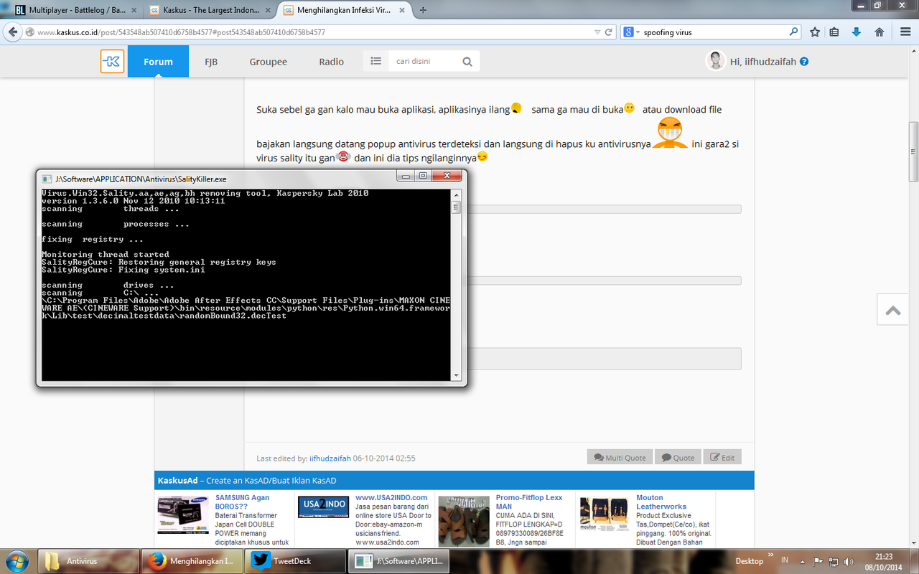Open a new browser tab
The height and width of the screenshot is (574, 919).
click(x=423, y=11)
